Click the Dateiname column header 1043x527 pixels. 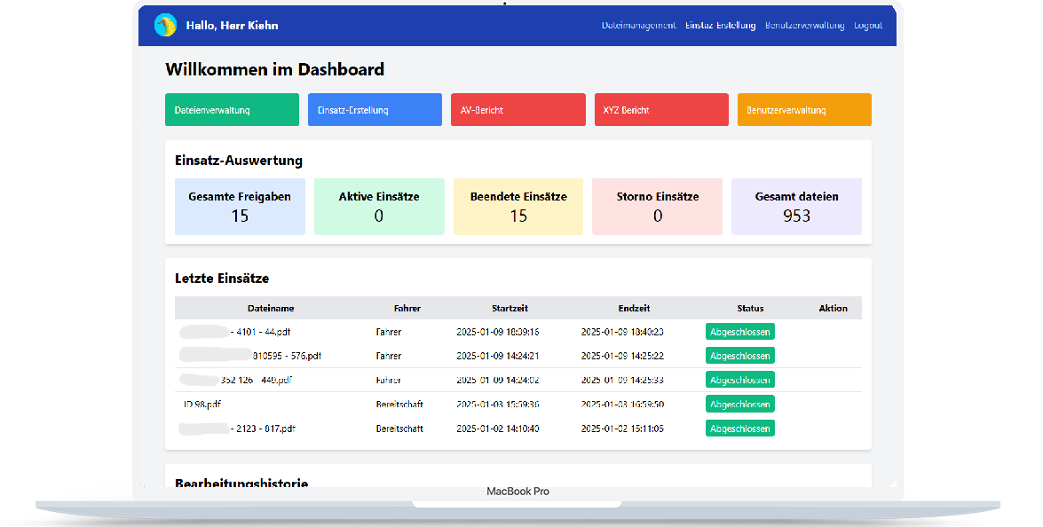271,309
